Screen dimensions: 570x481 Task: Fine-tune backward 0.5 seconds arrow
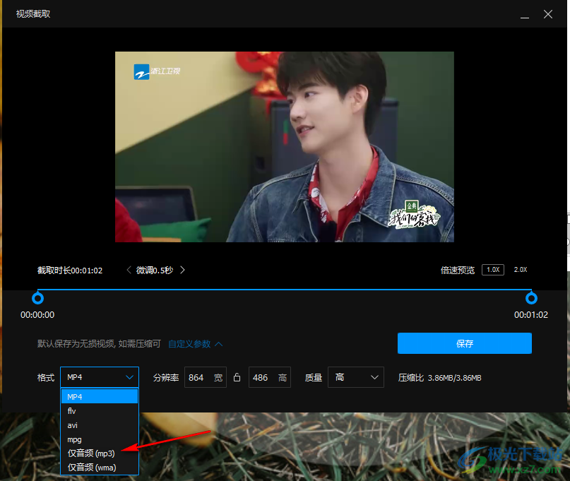(129, 270)
